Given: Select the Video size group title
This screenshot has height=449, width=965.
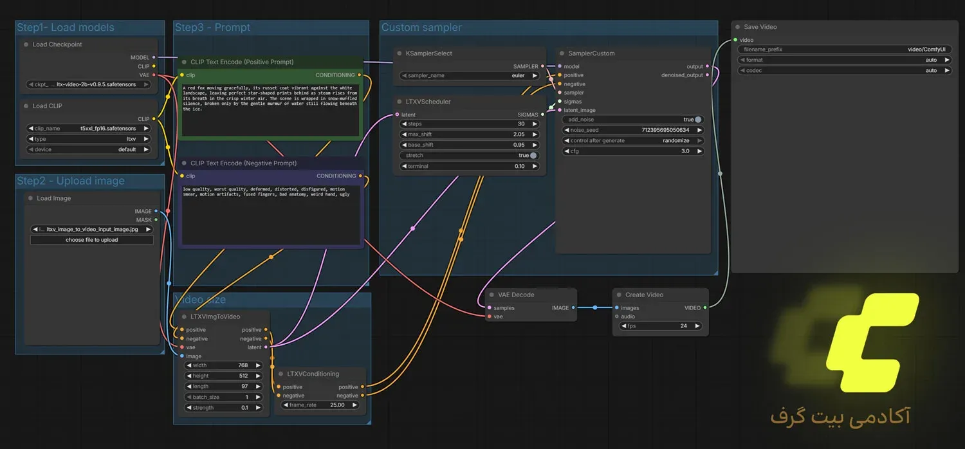Looking at the screenshot, I should tap(200, 300).
